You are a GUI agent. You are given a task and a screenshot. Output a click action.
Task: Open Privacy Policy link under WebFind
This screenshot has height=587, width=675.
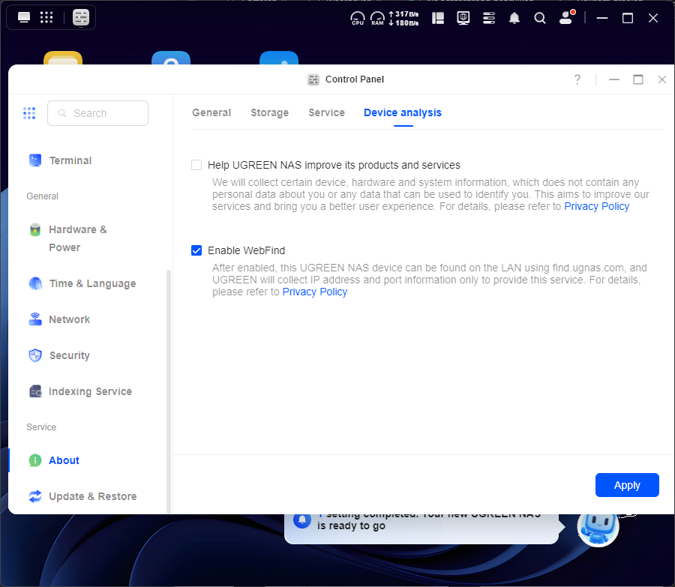[x=315, y=292]
